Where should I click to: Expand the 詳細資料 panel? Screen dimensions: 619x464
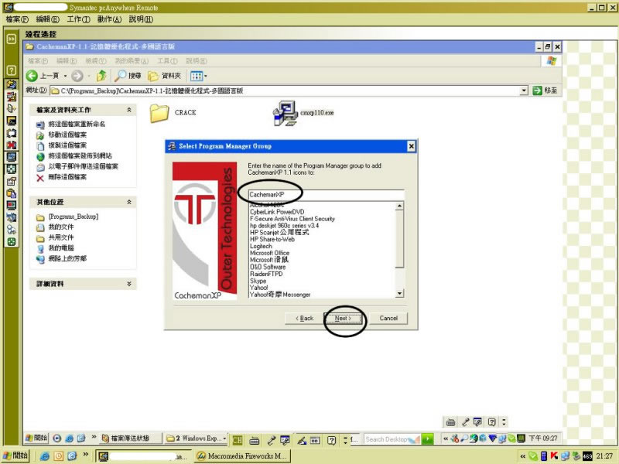pos(129,284)
